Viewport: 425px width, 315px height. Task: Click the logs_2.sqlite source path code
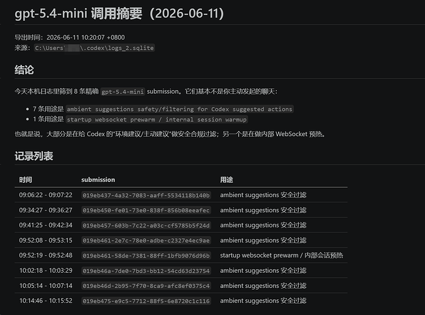(x=95, y=48)
